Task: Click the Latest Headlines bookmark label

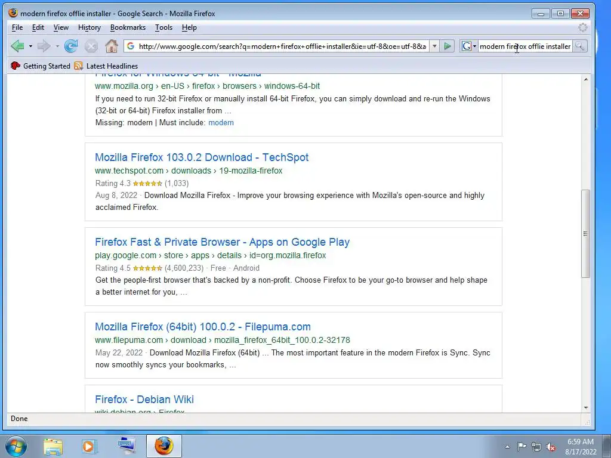Action: click(112, 66)
